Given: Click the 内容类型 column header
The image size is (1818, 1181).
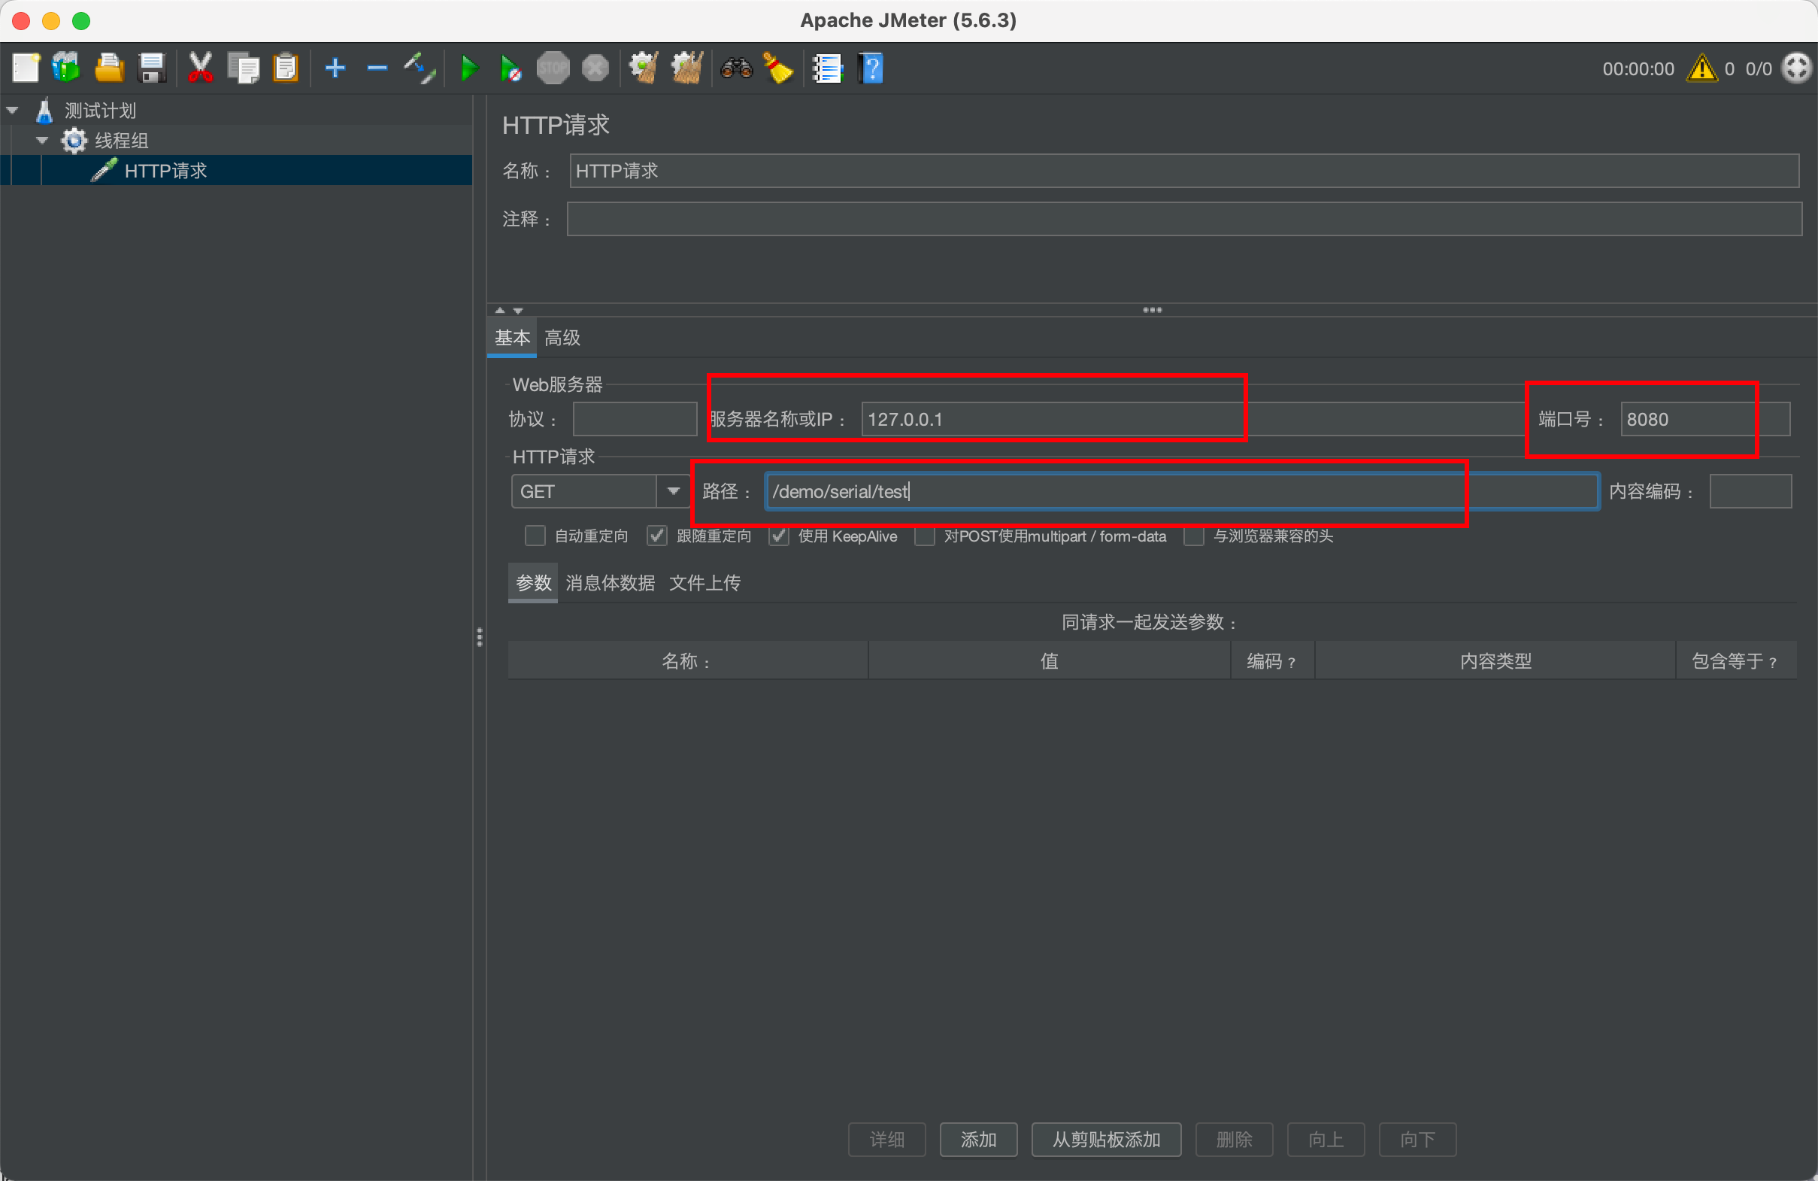Looking at the screenshot, I should pos(1495,660).
